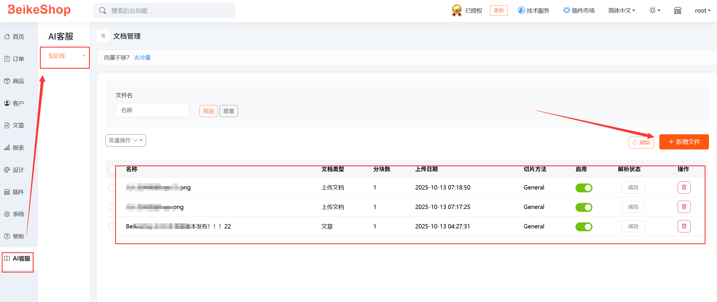Image resolution: width=717 pixels, height=302 pixels.
Task: Click the hamburger menu icon beside 文档管理
Action: click(103, 36)
